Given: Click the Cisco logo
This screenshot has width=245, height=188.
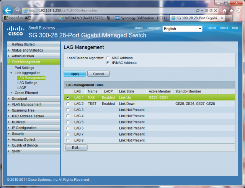Looking at the screenshot, I should 16,31.
